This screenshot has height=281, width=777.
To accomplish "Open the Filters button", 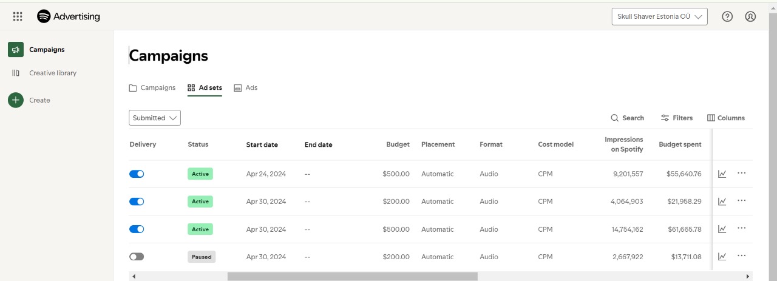I will 677,118.
